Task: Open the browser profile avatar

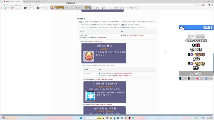Action: tap(203, 5)
